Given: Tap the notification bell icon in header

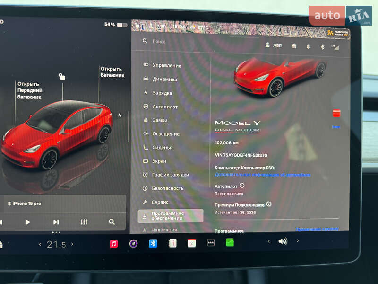Looking at the screenshot, I should coord(308,46).
